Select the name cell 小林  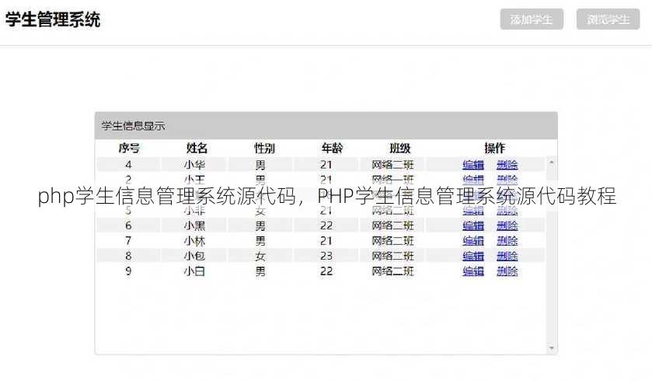(194, 241)
